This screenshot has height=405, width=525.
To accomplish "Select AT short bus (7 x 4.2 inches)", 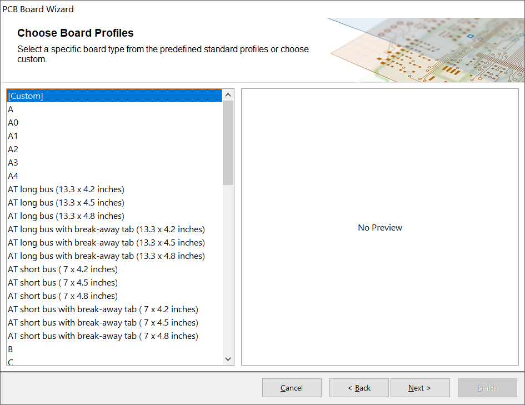I will pos(114,269).
